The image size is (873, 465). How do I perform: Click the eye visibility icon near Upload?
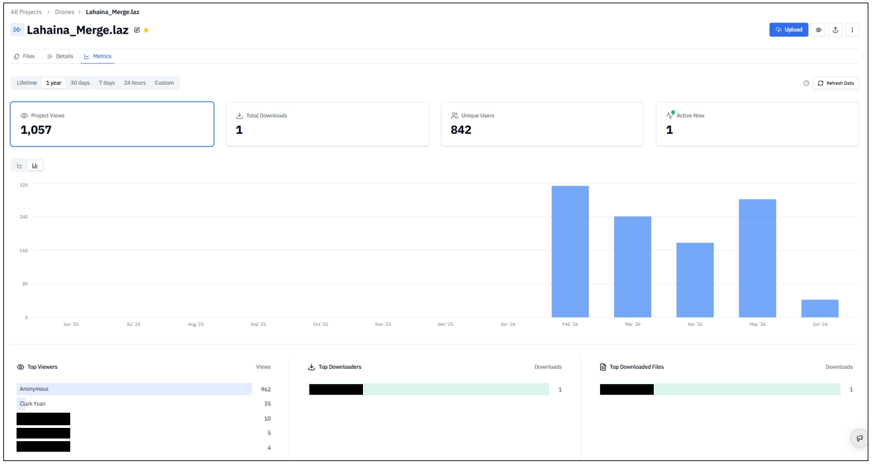[819, 30]
